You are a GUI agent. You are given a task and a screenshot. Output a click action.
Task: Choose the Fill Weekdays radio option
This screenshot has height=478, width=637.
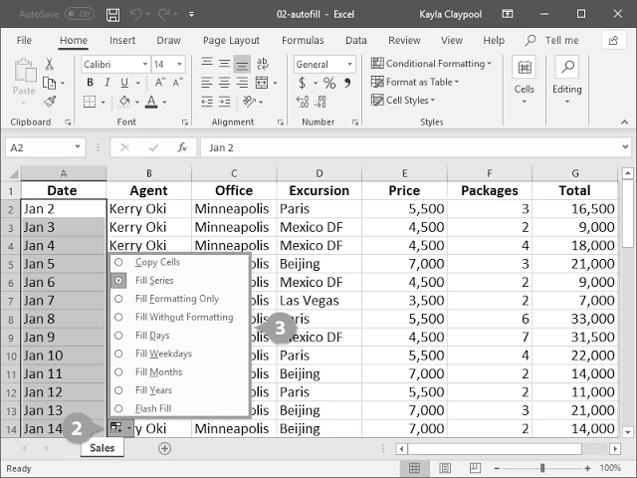118,354
